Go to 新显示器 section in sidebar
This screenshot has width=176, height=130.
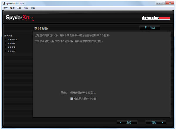click(9, 36)
